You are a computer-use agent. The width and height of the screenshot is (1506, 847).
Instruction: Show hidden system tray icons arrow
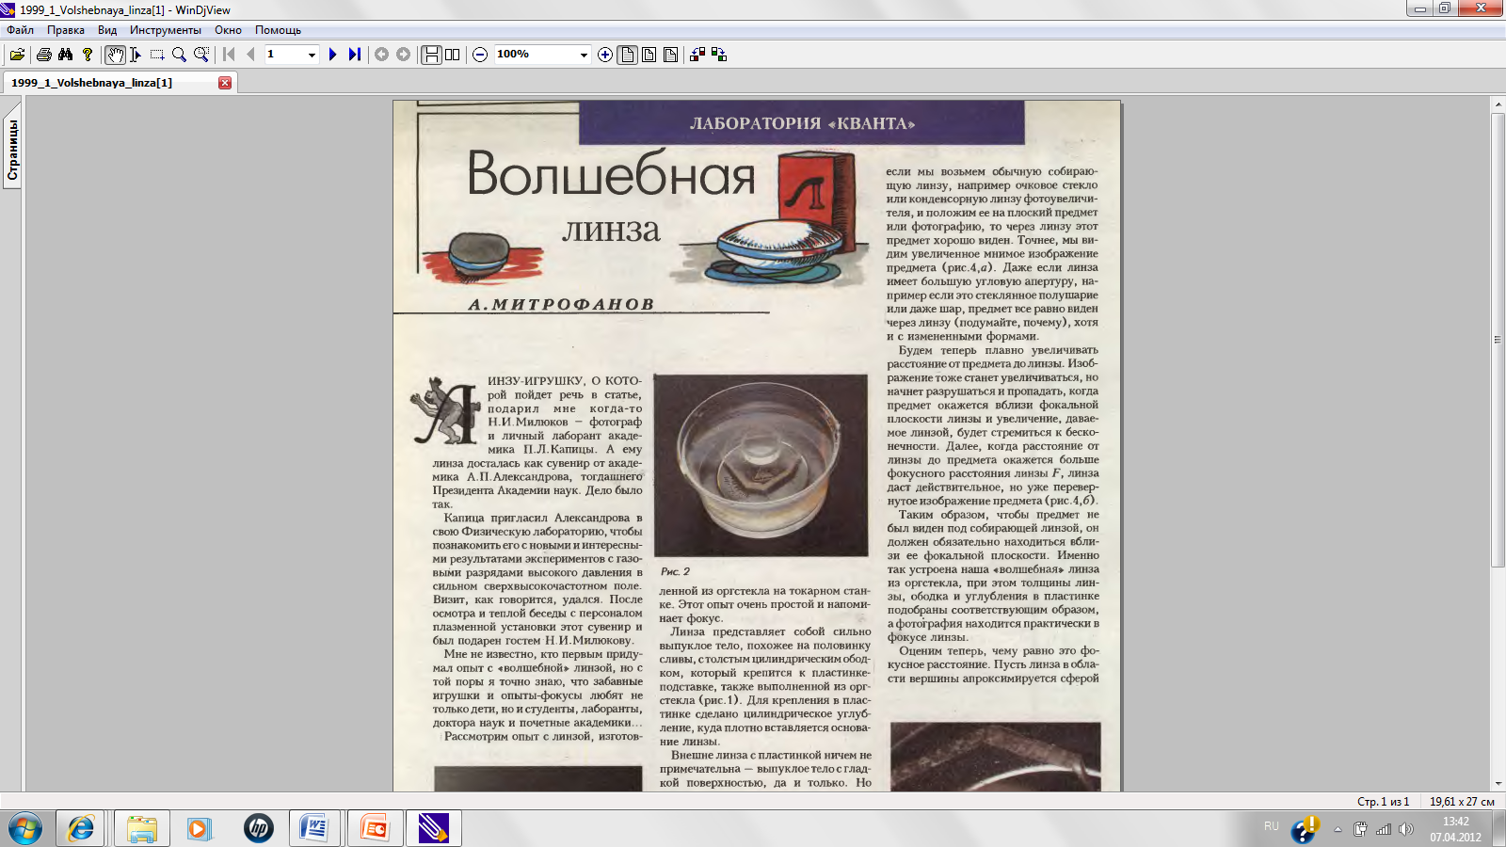tap(1338, 829)
